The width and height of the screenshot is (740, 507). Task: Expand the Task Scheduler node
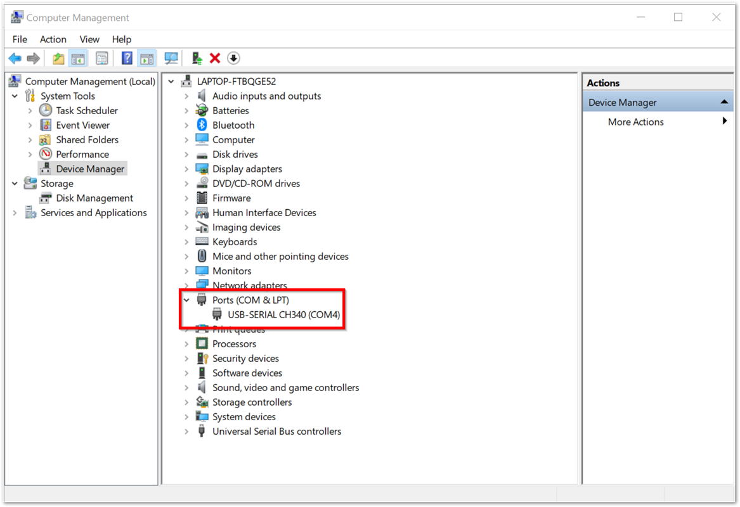coord(30,110)
